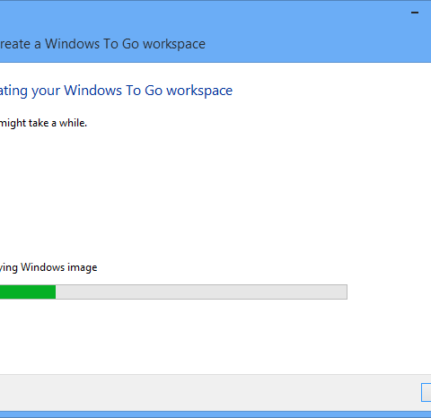The image size is (431, 418).
Task: Click the green image-applying progress bar
Action: [x=173, y=292]
